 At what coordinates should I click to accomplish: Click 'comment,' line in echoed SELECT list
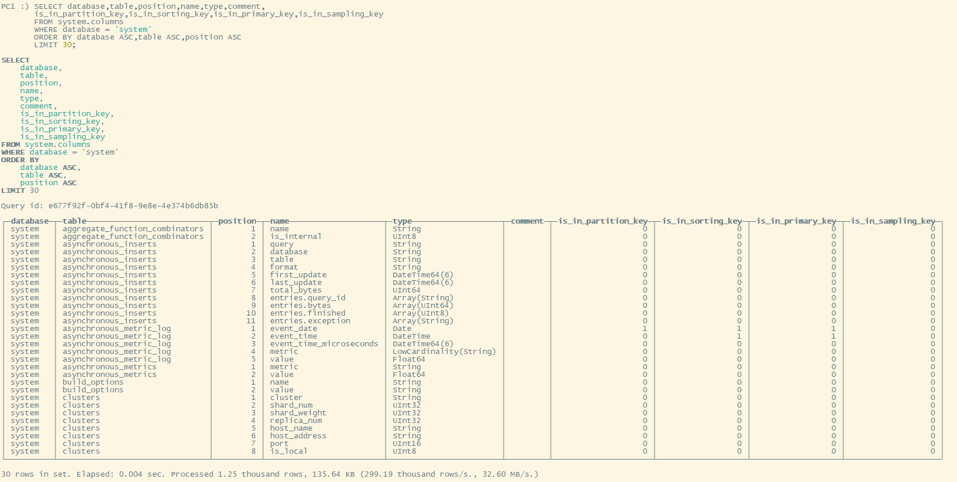point(39,106)
